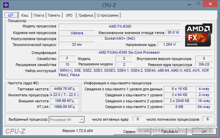The image size is (220, 138).
Task: Open the Плата tab
Action: [39, 15]
